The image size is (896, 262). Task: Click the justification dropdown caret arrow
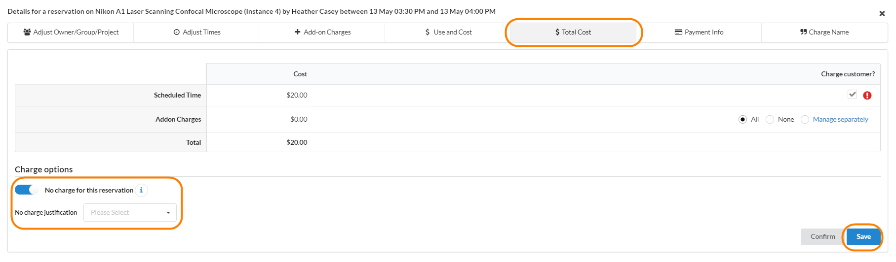(x=168, y=213)
